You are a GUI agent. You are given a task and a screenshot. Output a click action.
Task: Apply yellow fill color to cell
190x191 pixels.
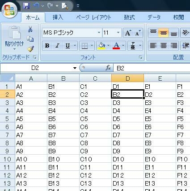pyautogui.click(x=101, y=46)
